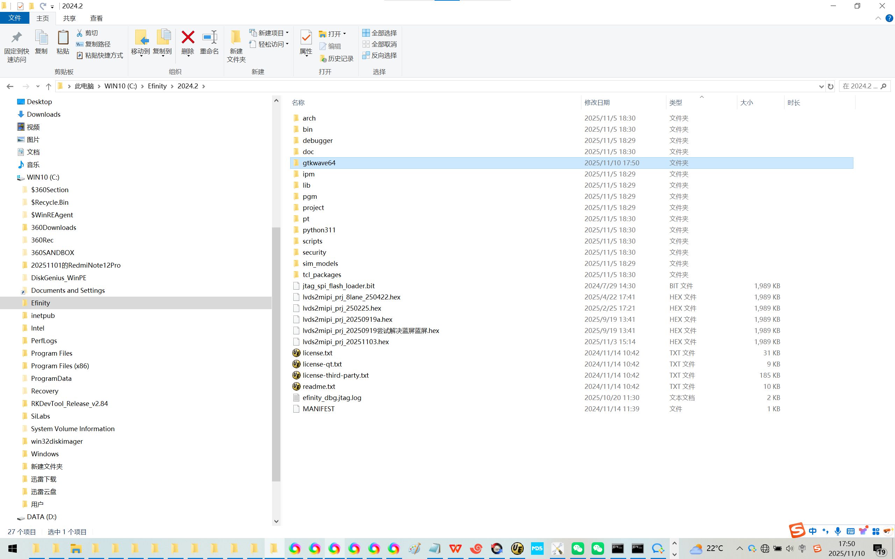Click Efinity in the breadcrumb path
895x559 pixels.
coord(157,86)
